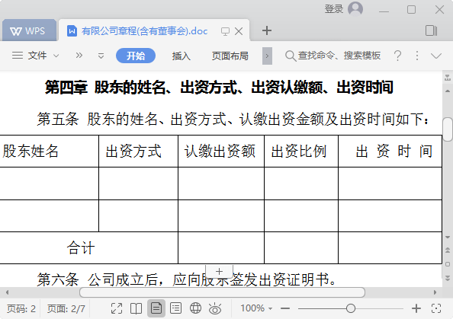Switch to full screen view icon
The height and width of the screenshot is (319, 453).
point(117,308)
